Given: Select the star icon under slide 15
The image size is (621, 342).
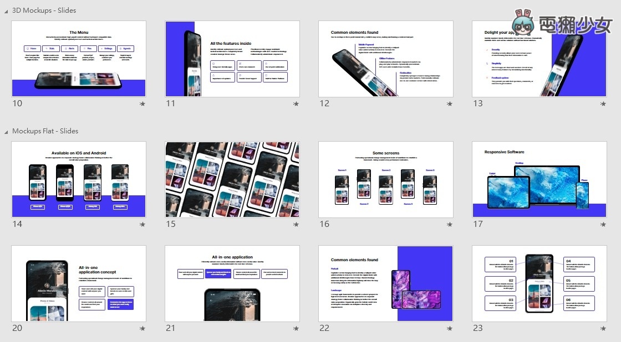Looking at the screenshot, I should click(296, 225).
